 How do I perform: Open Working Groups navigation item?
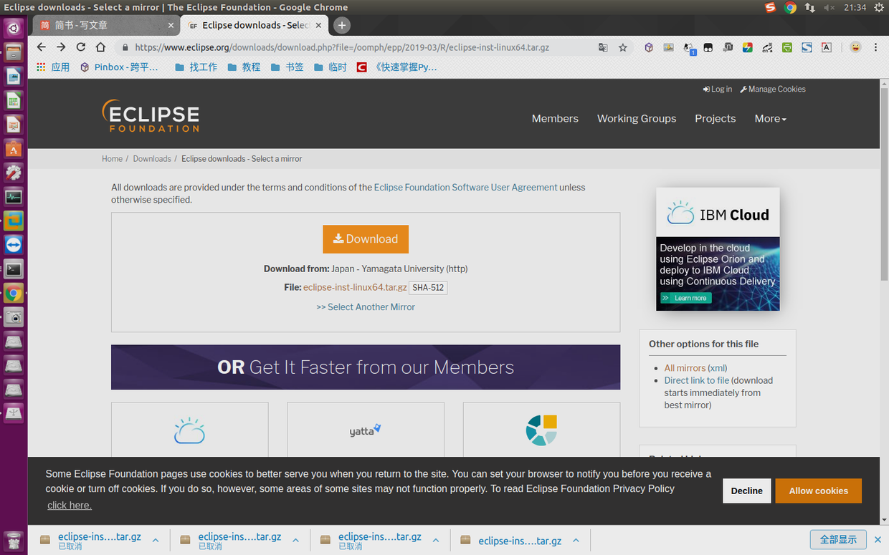pyautogui.click(x=637, y=119)
